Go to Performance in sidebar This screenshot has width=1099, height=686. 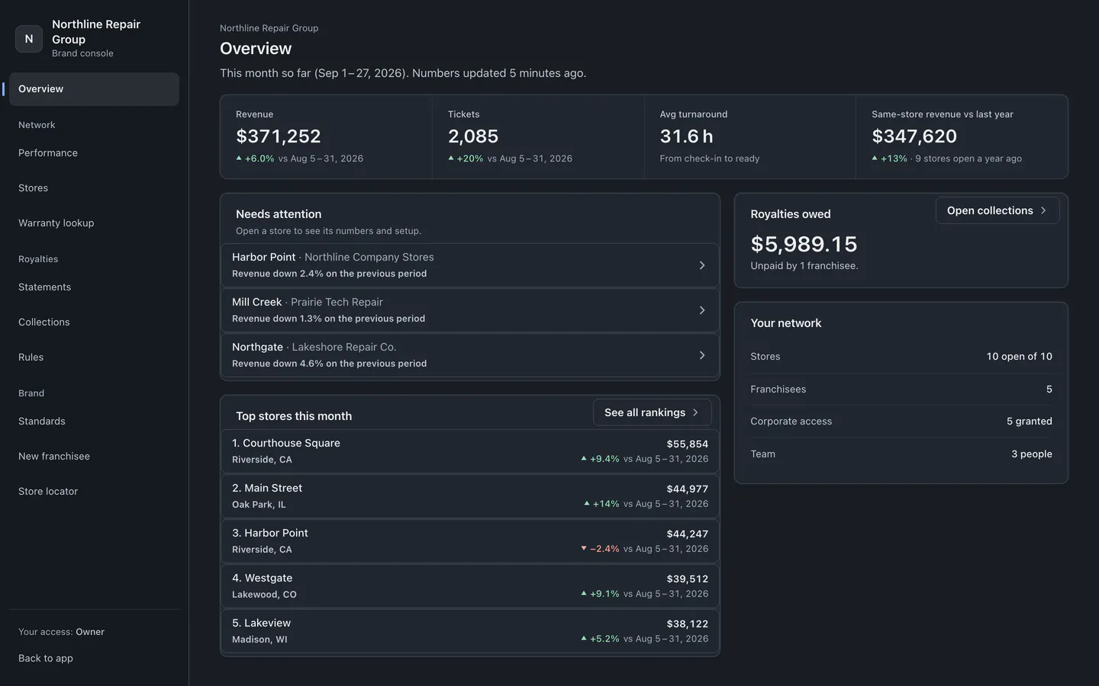[94, 153]
